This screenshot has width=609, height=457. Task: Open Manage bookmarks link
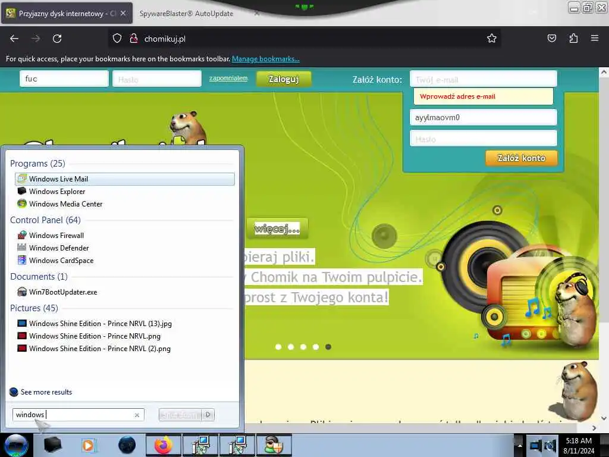point(266,59)
